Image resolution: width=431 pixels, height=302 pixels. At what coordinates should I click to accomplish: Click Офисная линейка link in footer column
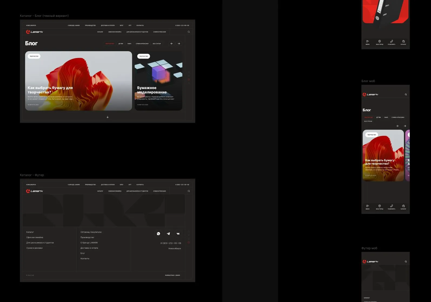point(35,238)
